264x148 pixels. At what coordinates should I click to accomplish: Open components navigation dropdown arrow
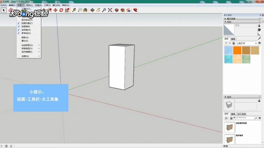tap(234, 118)
